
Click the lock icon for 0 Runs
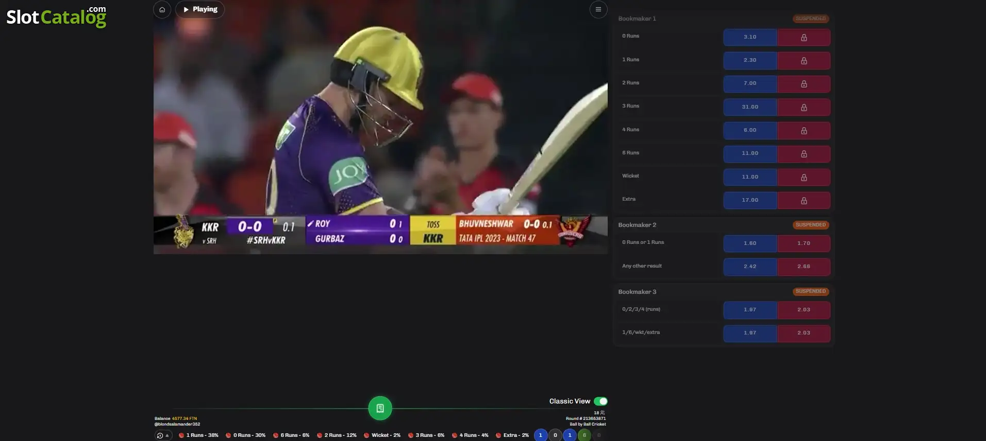pyautogui.click(x=804, y=38)
